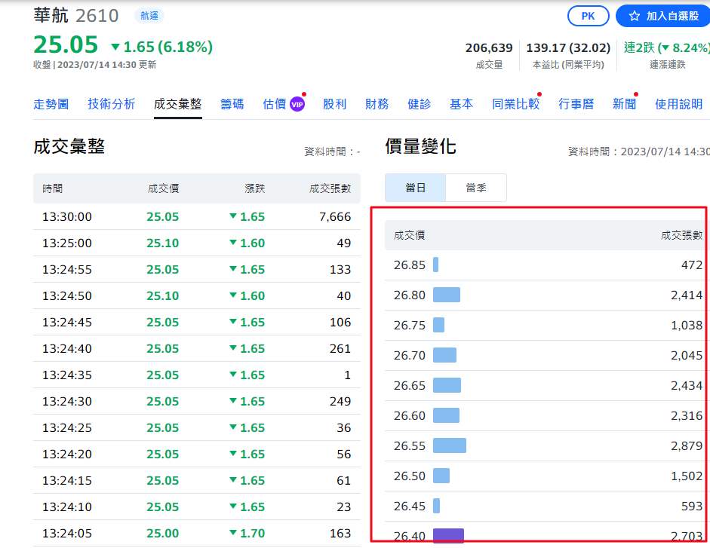Image resolution: width=710 pixels, height=548 pixels.
Task: Click the 2,434 volume value
Action: coord(687,385)
